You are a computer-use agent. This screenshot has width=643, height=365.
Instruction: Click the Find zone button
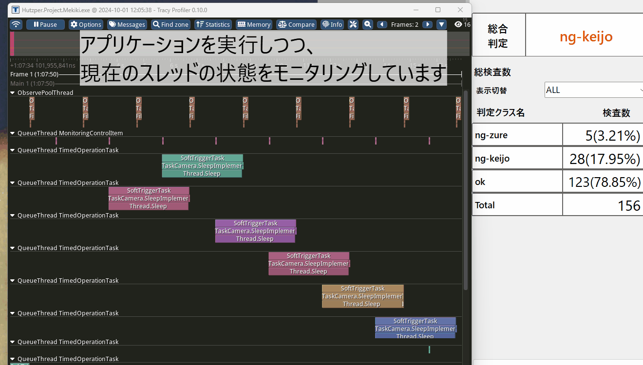click(x=170, y=24)
